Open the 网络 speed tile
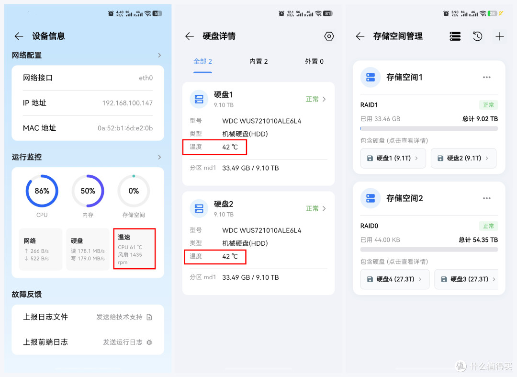This screenshot has height=377, width=517. coord(41,250)
